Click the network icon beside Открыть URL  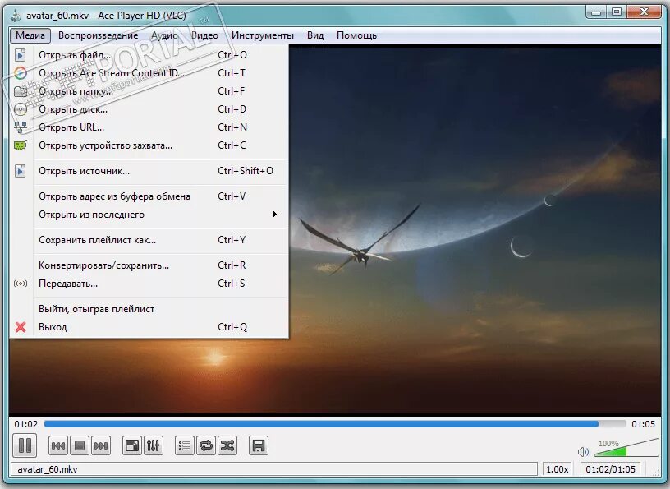[x=20, y=127]
